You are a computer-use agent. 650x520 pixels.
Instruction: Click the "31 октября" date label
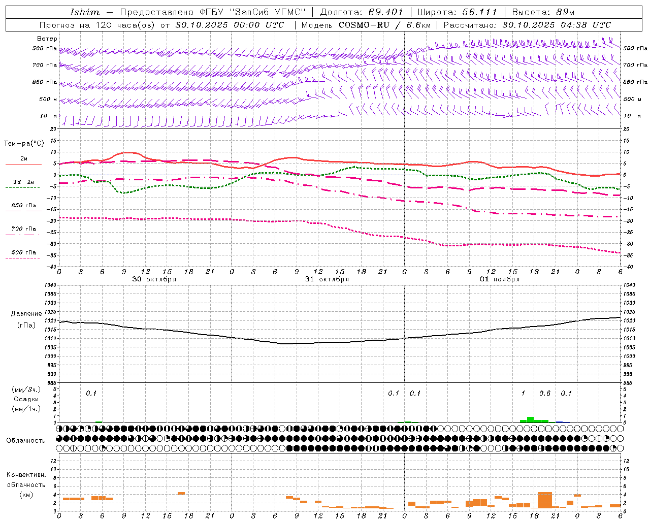click(327, 279)
